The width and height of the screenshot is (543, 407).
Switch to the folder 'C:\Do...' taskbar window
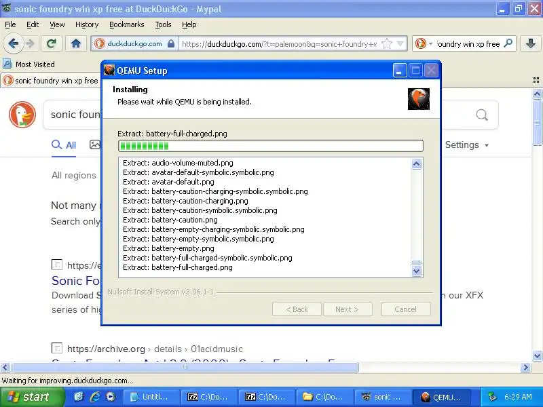pyautogui.click(x=324, y=397)
